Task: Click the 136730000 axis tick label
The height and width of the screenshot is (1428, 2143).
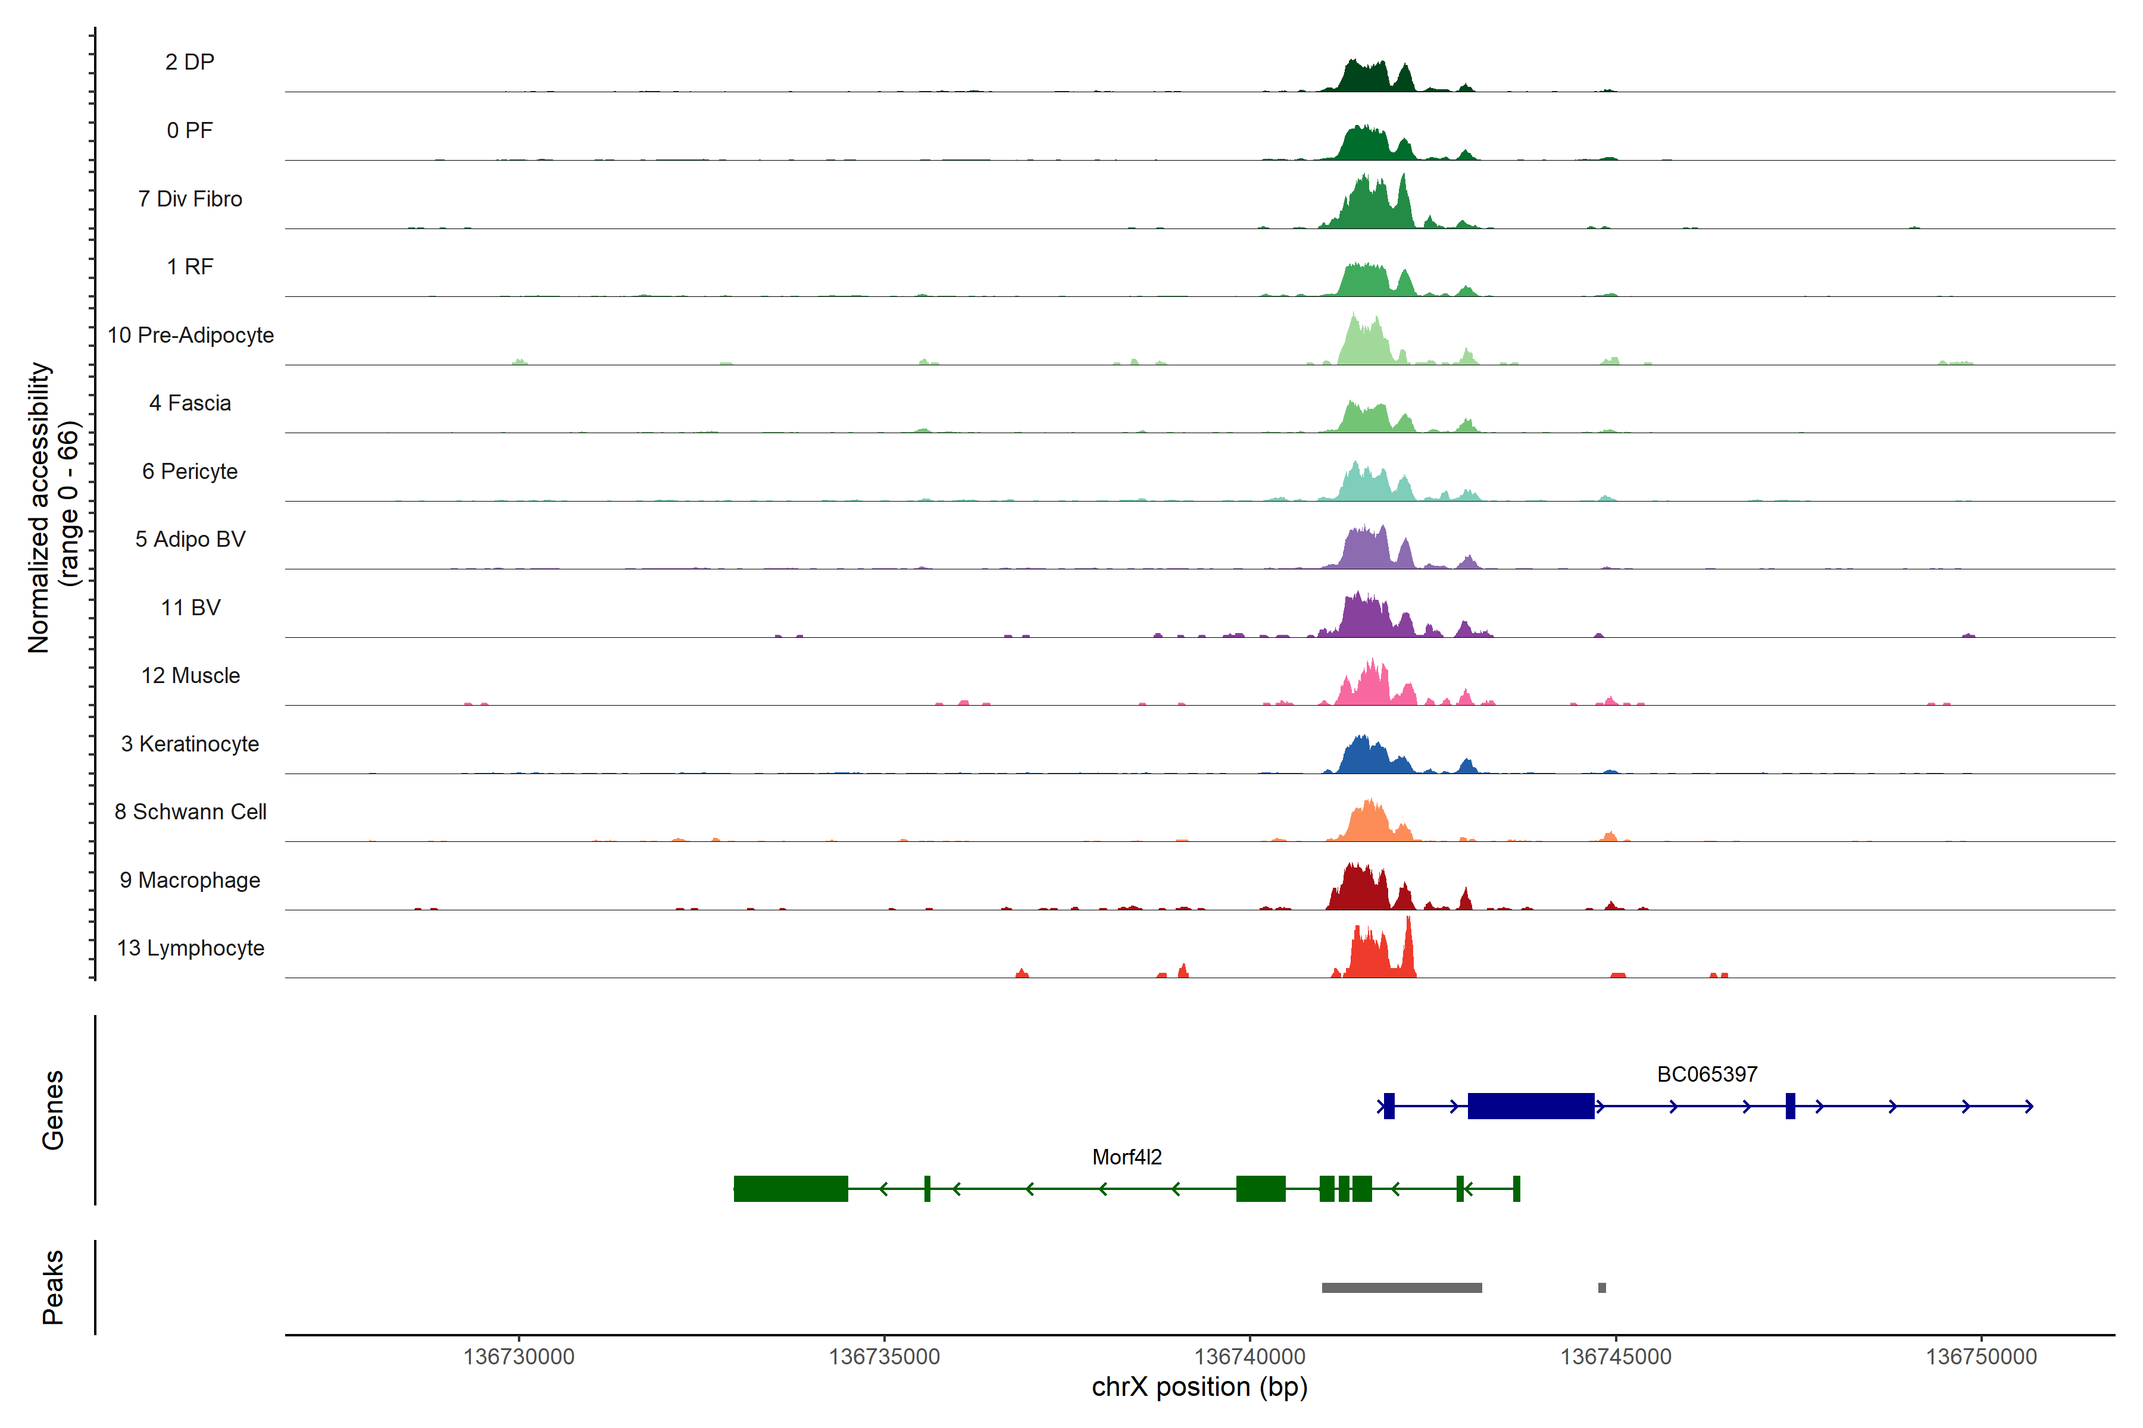Action: 518,1356
